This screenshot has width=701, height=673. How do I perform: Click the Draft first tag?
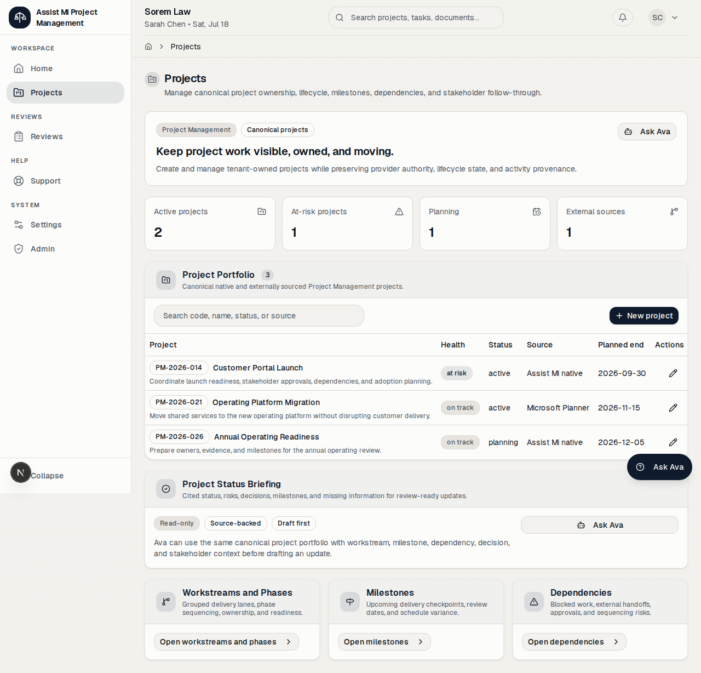click(x=294, y=523)
